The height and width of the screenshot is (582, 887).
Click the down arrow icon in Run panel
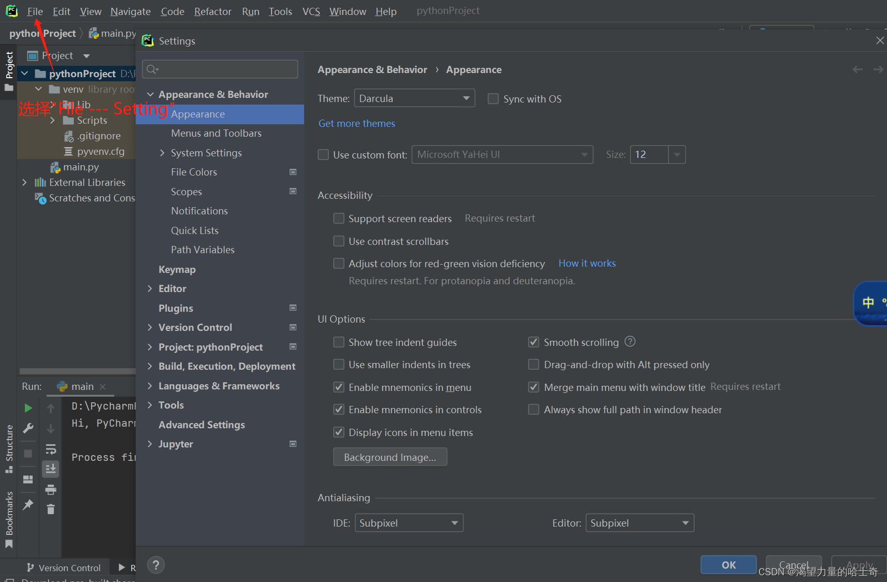51,428
